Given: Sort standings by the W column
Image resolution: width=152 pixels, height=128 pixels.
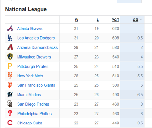Looking at the screenshot, I should pos(76,20).
